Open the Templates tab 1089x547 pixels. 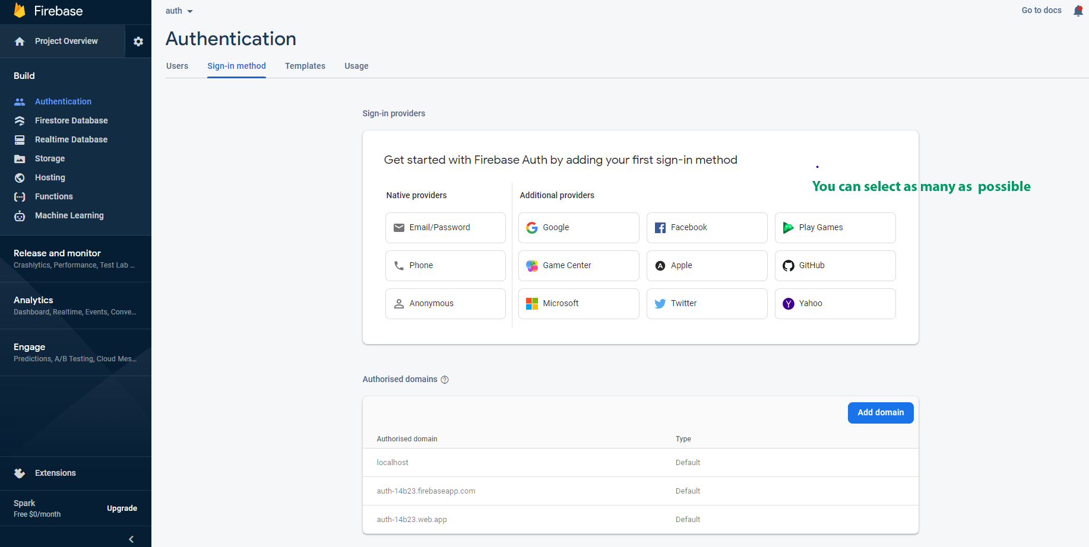[x=305, y=66]
